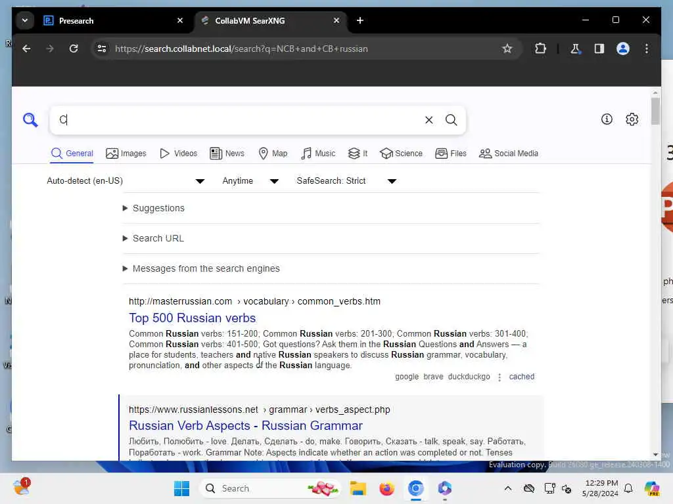Image resolution: width=673 pixels, height=504 pixels.
Task: Click the 'google' engine label
Action: [406, 377]
